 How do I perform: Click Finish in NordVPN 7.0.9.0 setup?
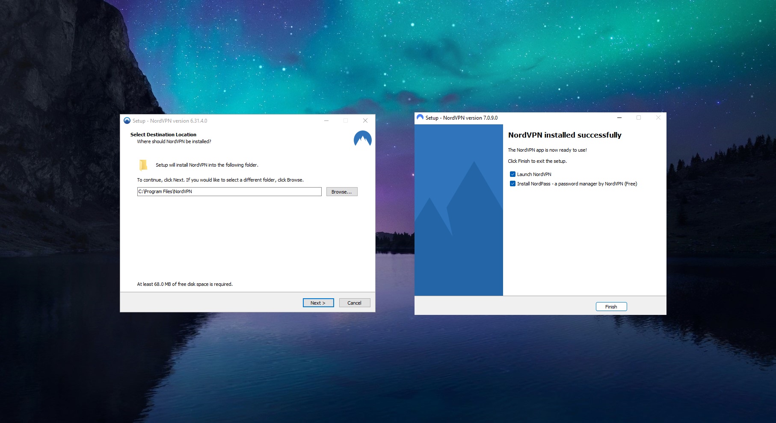coord(611,307)
